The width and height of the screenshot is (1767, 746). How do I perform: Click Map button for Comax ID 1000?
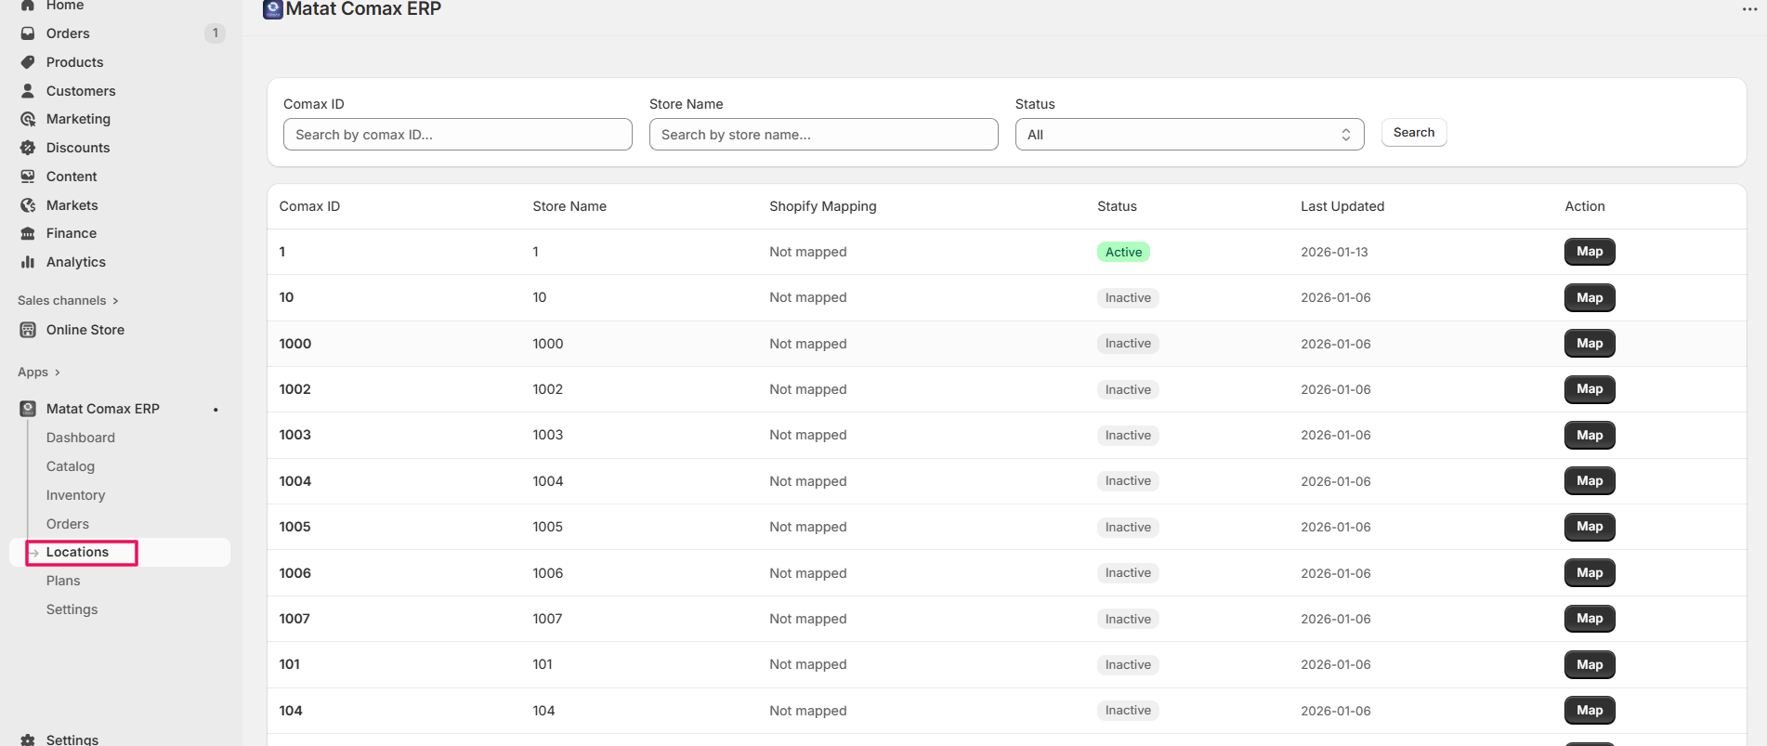click(x=1589, y=344)
